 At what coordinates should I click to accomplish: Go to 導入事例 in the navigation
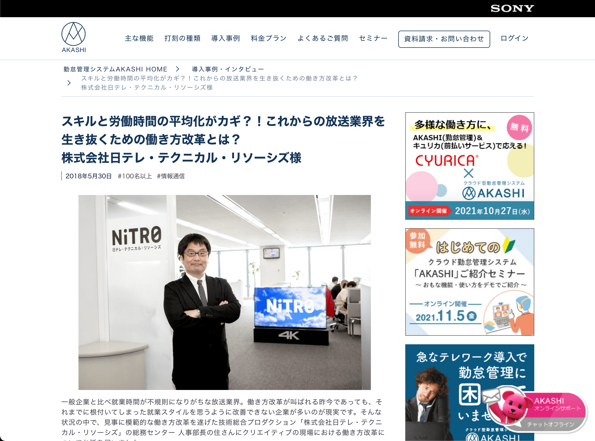click(x=225, y=38)
